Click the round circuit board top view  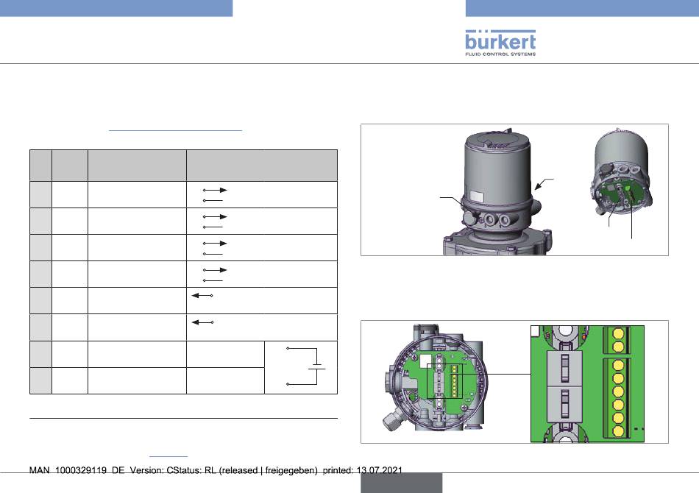pyautogui.click(x=435, y=378)
